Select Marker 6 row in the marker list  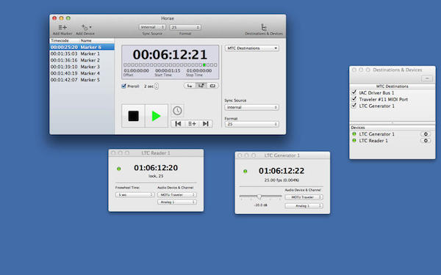[82, 47]
